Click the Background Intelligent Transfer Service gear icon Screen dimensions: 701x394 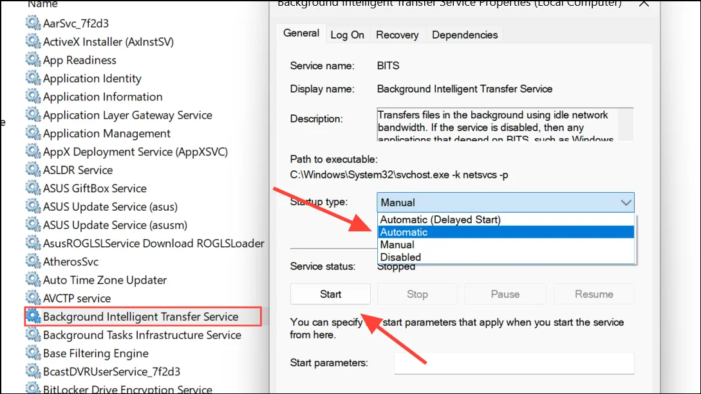click(33, 316)
